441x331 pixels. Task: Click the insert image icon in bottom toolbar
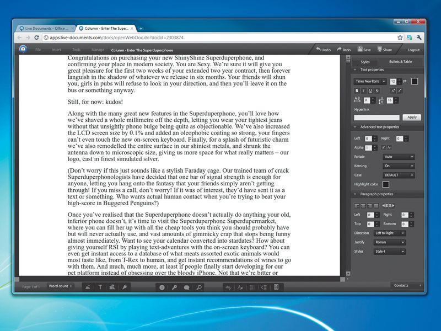[88, 287]
